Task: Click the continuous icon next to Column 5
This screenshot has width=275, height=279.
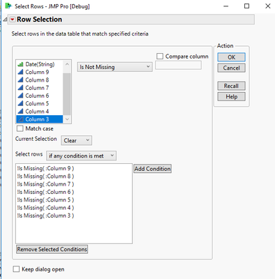Action: [20, 103]
